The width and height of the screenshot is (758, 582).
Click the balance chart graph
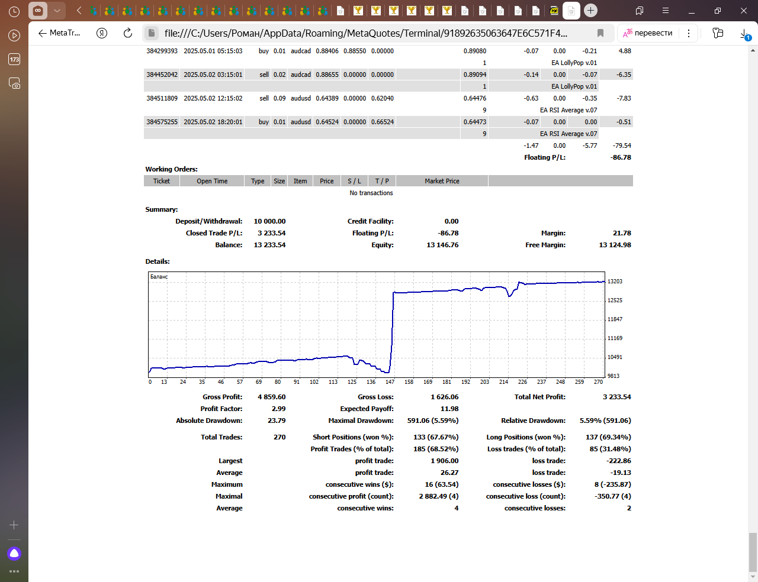click(x=377, y=324)
